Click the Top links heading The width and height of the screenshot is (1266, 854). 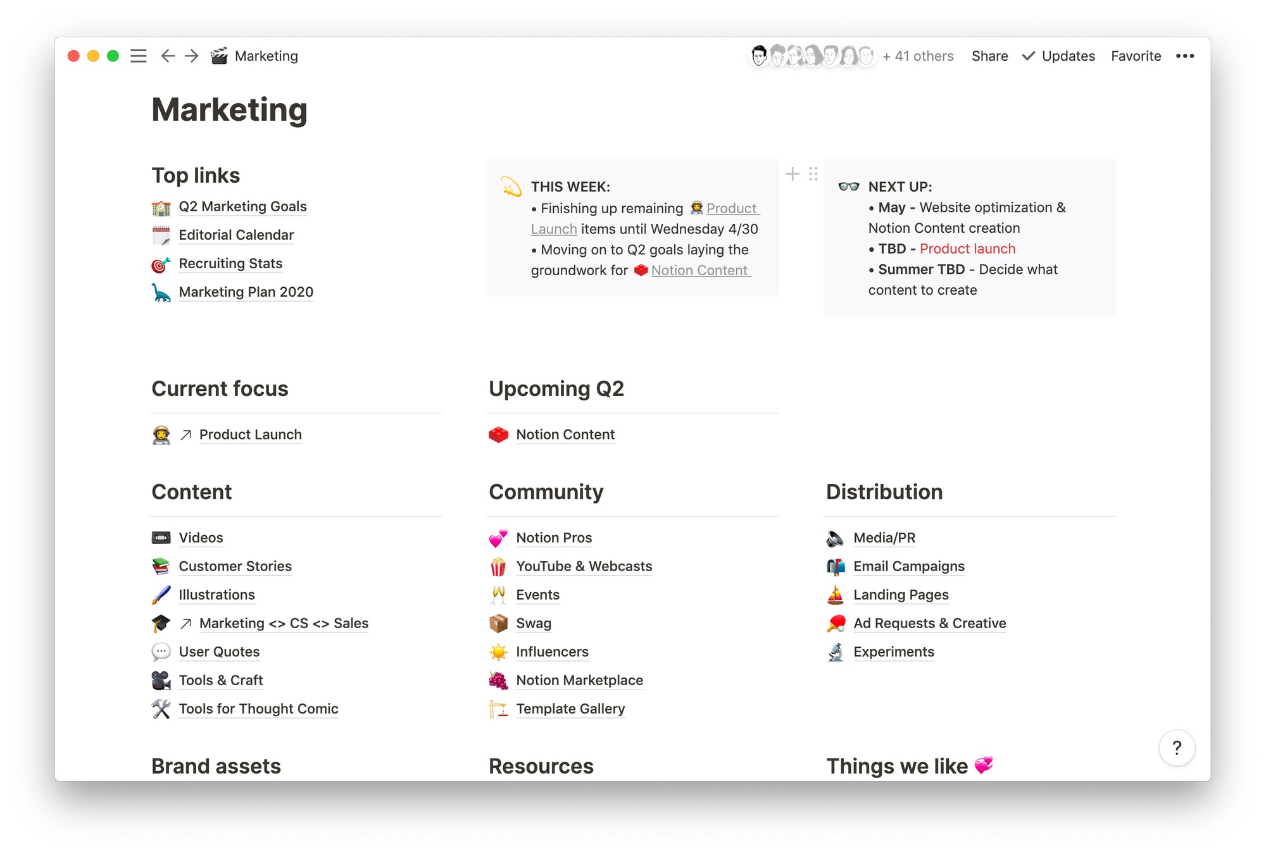click(196, 175)
